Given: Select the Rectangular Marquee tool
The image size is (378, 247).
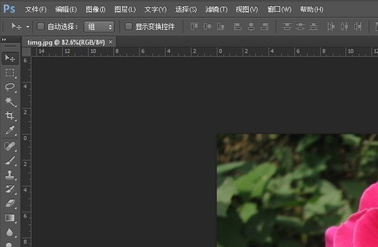Looking at the screenshot, I should (10, 73).
